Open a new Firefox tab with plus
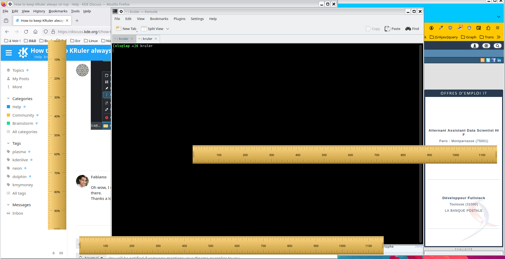This screenshot has width=505, height=259. coord(77,20)
